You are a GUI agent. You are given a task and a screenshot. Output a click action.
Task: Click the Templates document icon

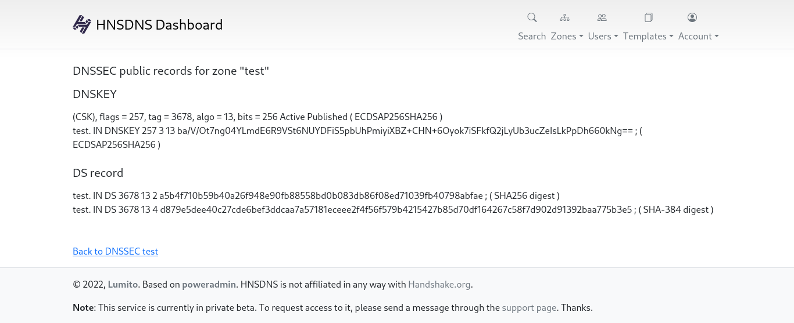point(649,17)
